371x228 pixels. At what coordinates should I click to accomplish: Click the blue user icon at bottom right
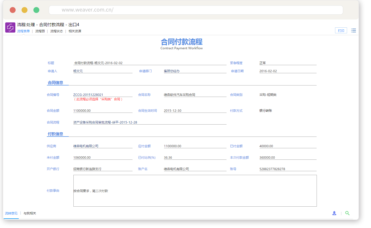point(334,213)
